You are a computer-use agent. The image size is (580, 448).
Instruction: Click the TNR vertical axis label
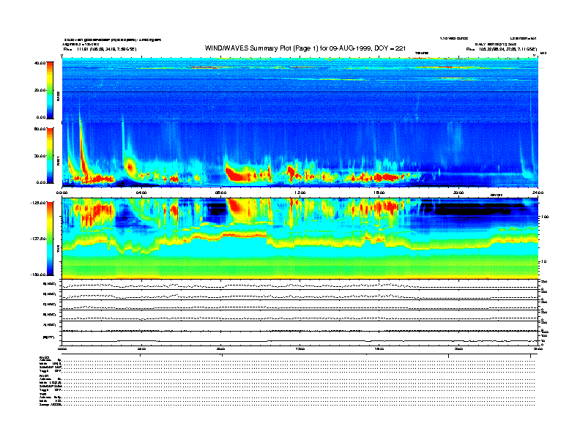[x=58, y=250]
